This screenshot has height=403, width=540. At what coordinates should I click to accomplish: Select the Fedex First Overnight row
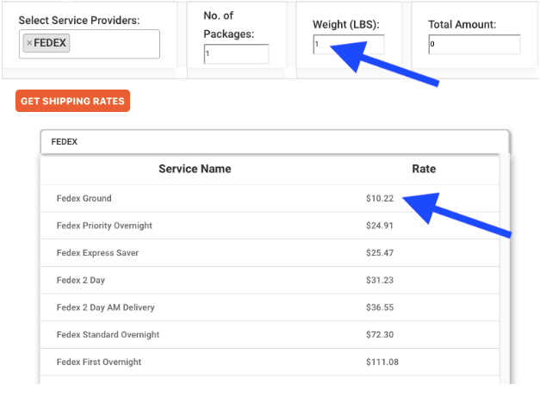270,362
